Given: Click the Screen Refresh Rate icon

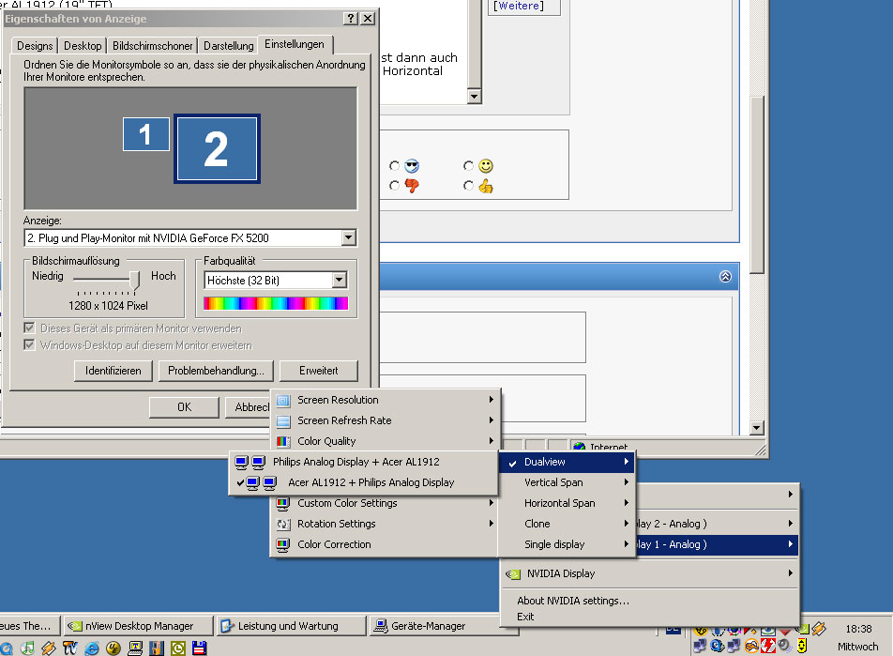Looking at the screenshot, I should tap(283, 420).
